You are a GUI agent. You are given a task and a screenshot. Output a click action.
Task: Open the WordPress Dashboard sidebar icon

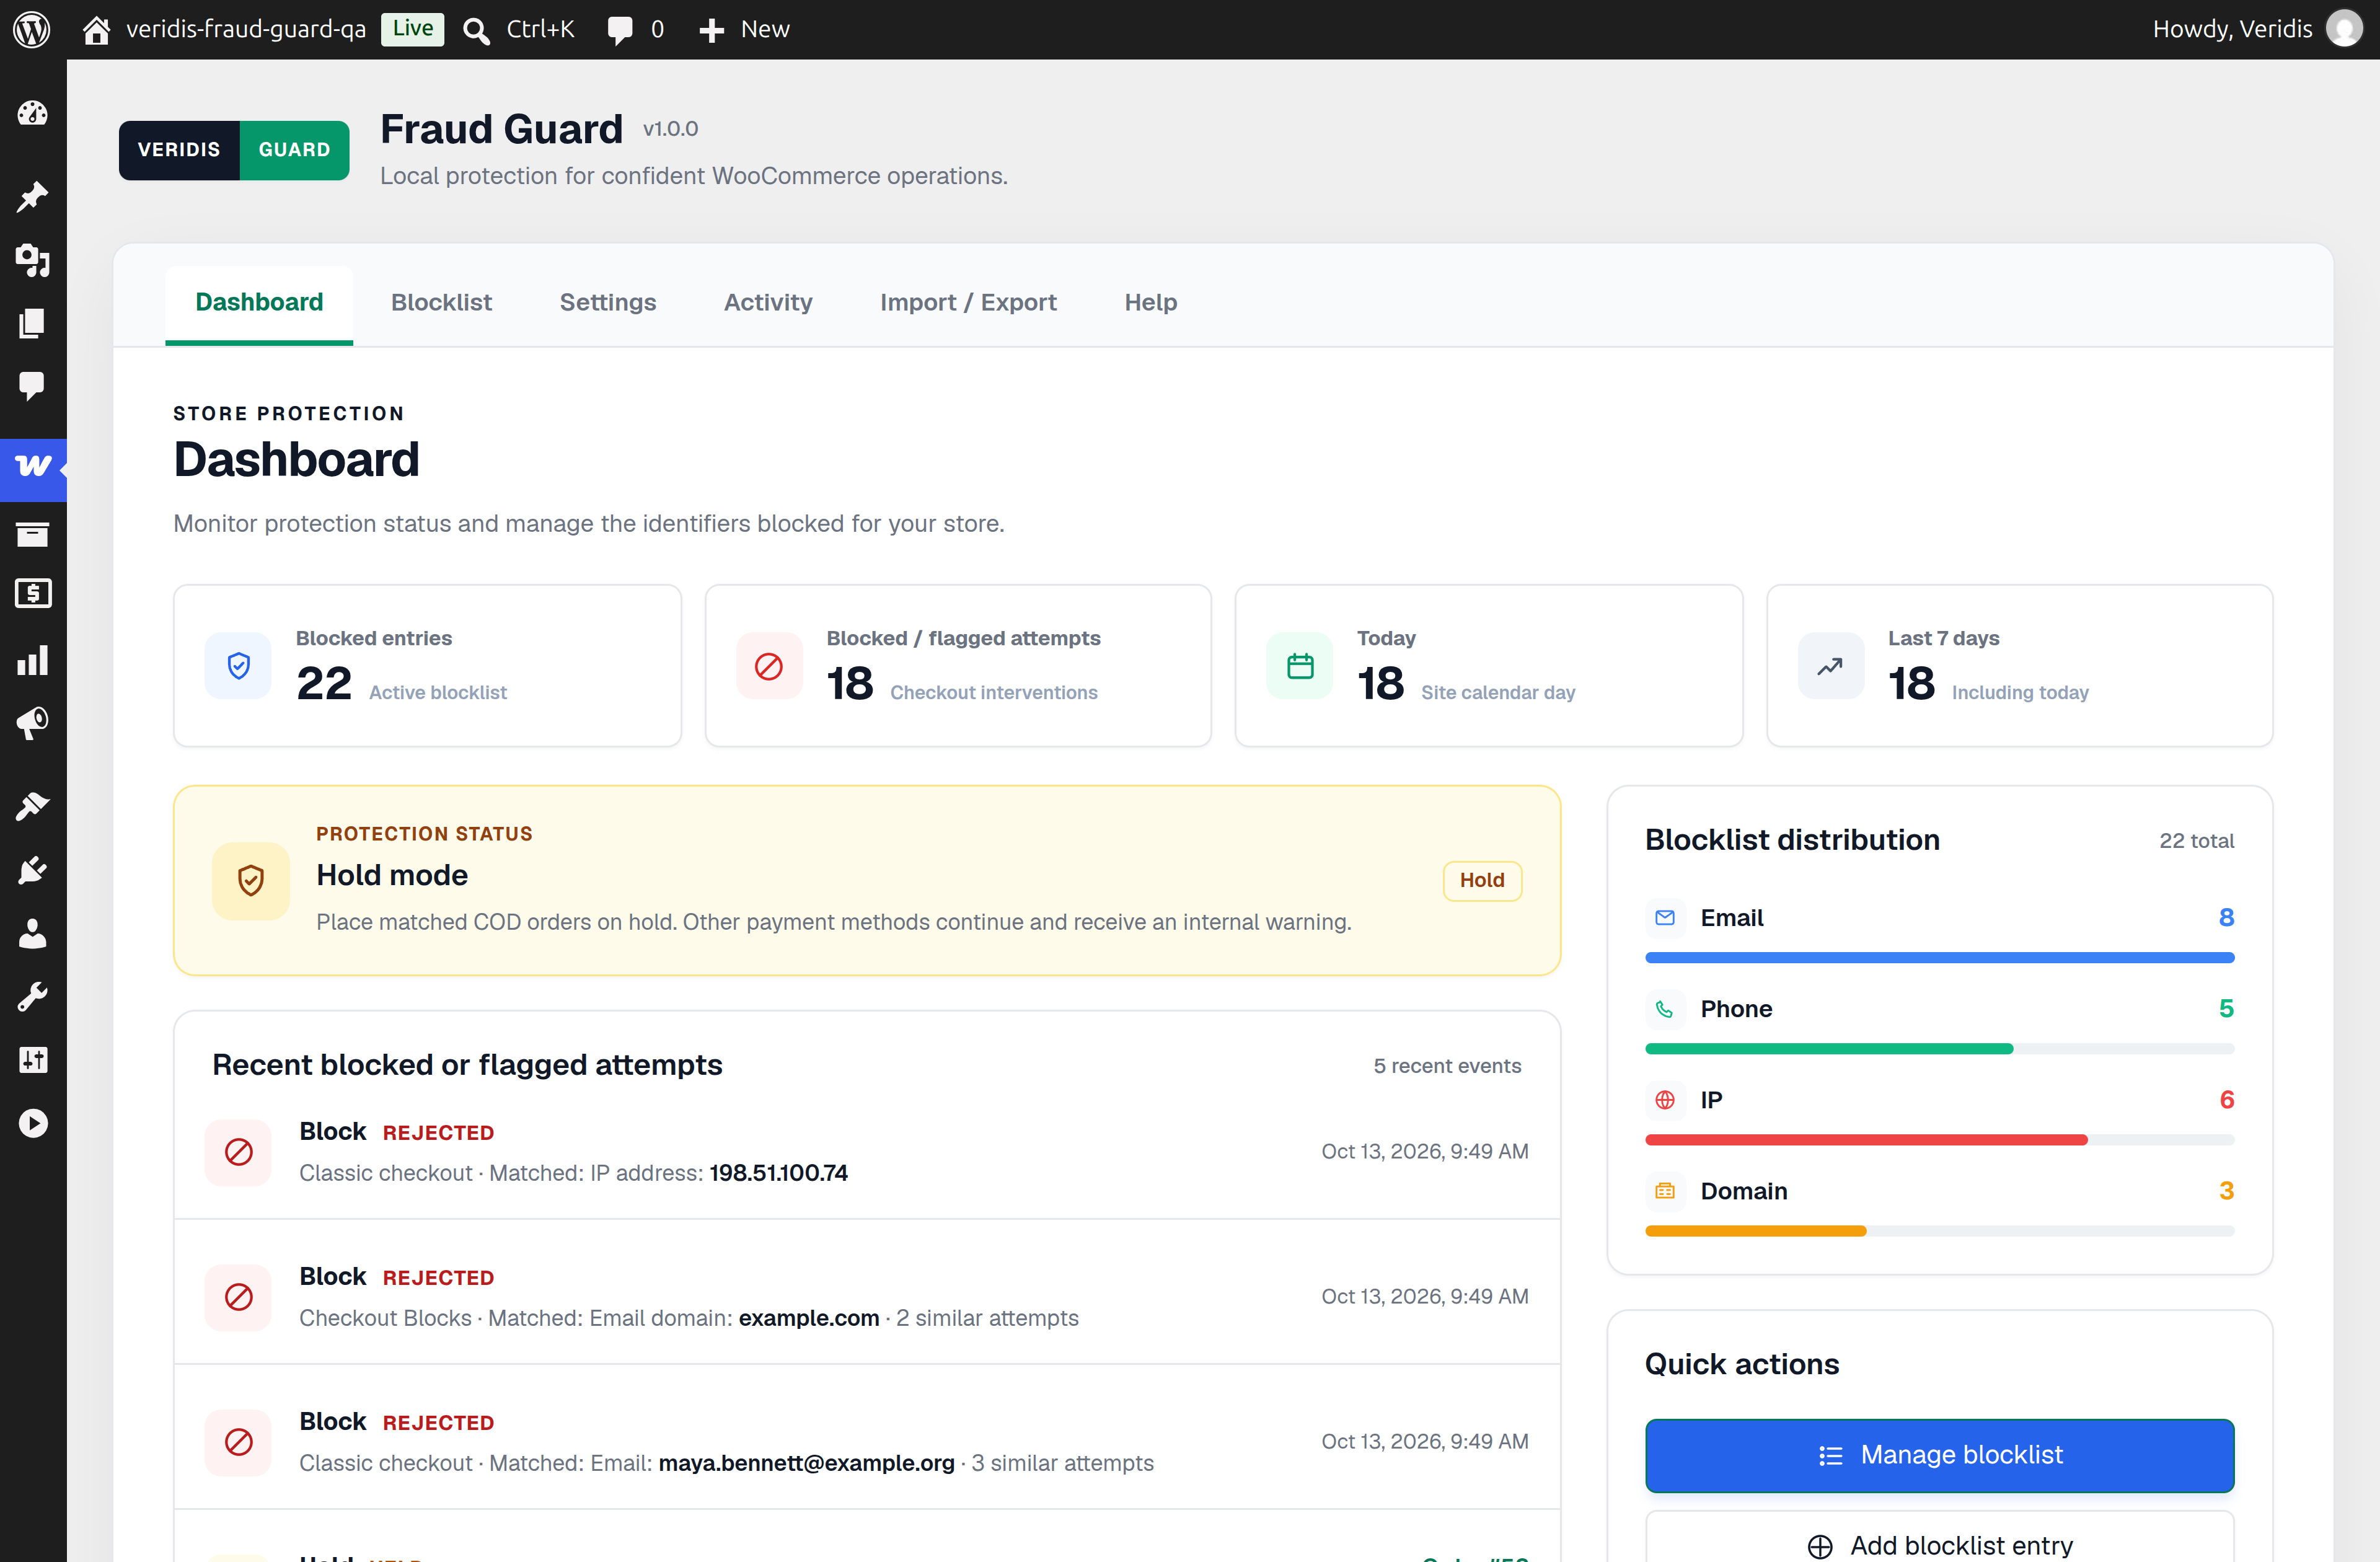coord(32,113)
